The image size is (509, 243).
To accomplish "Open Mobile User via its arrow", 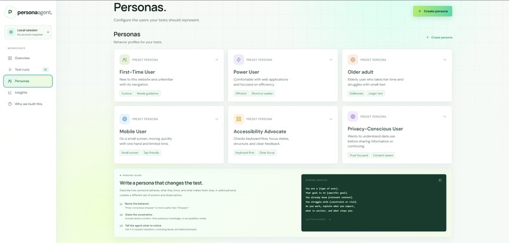I will [217, 119].
